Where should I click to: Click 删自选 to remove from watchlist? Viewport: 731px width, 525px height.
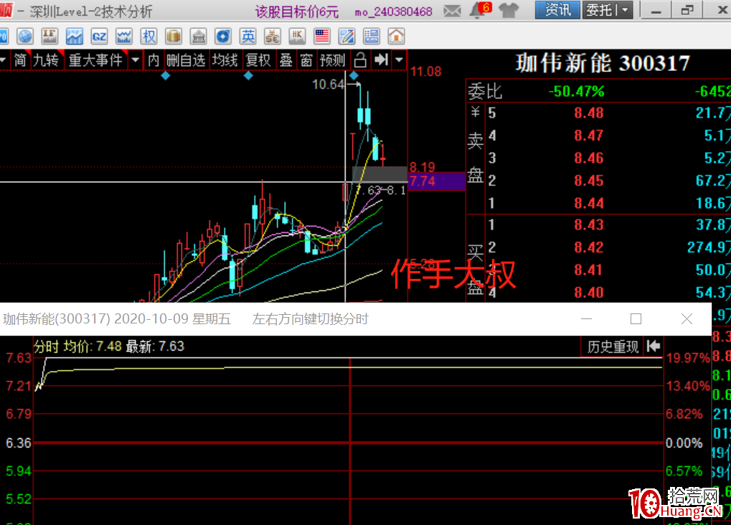(x=186, y=60)
